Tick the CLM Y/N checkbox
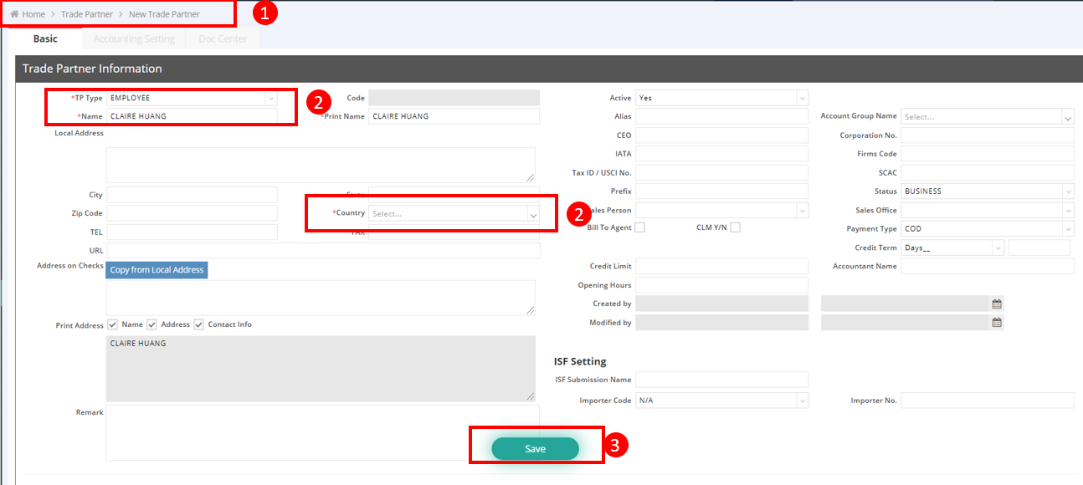The width and height of the screenshot is (1083, 485). coord(735,227)
